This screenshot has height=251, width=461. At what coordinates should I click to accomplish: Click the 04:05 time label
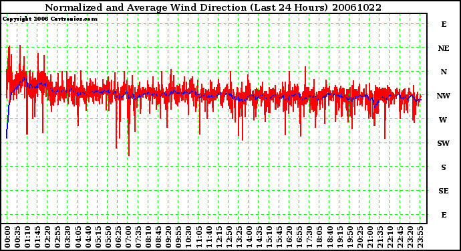[x=78, y=237]
